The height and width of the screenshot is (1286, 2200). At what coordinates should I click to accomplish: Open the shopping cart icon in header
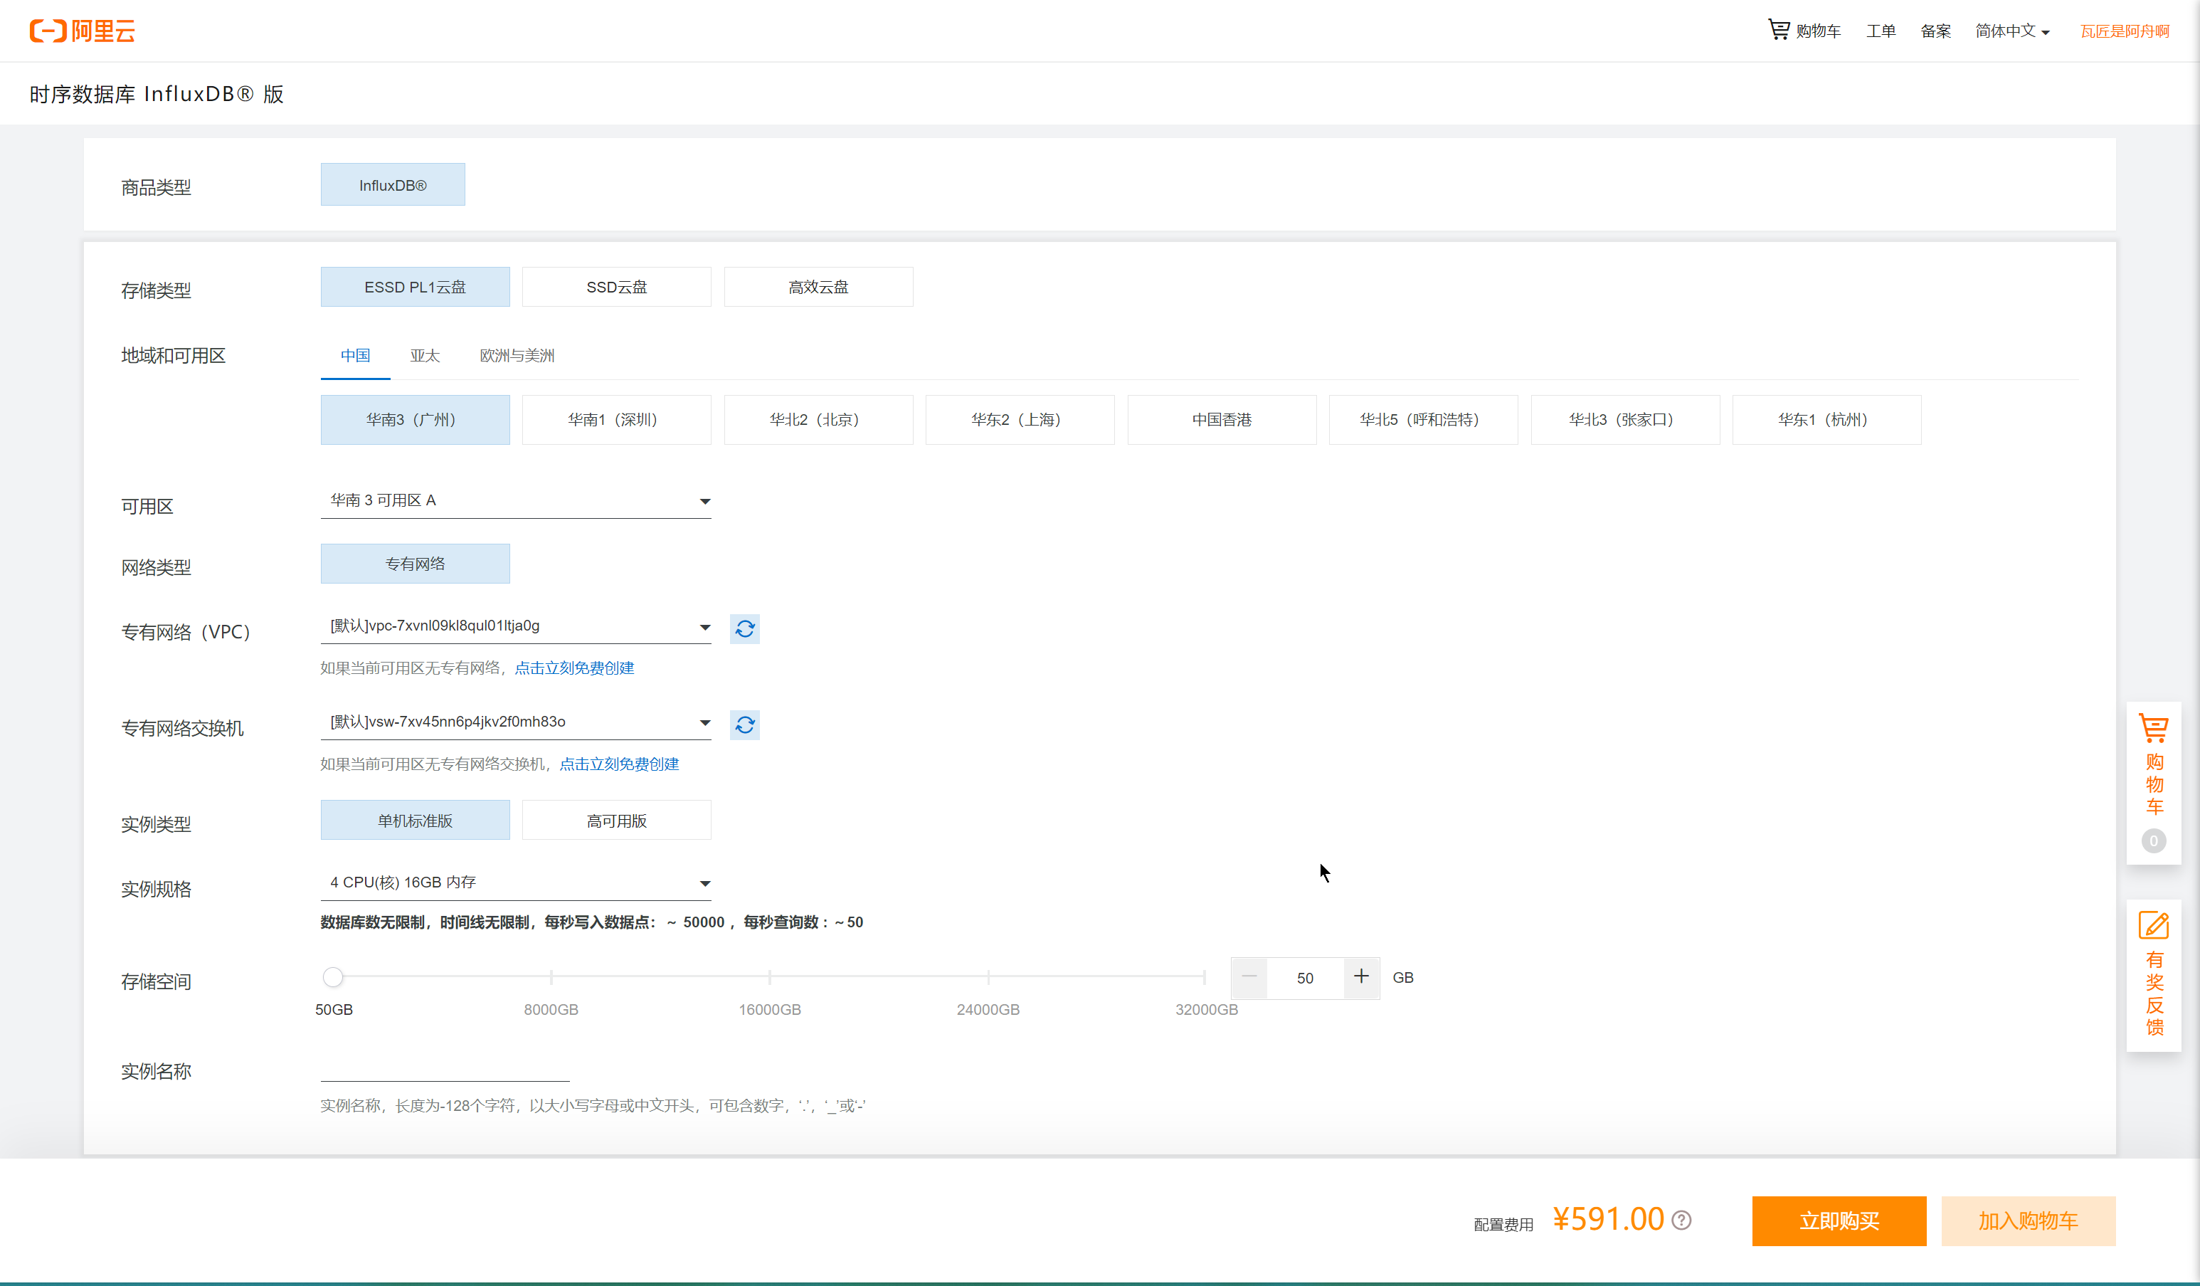tap(1778, 30)
